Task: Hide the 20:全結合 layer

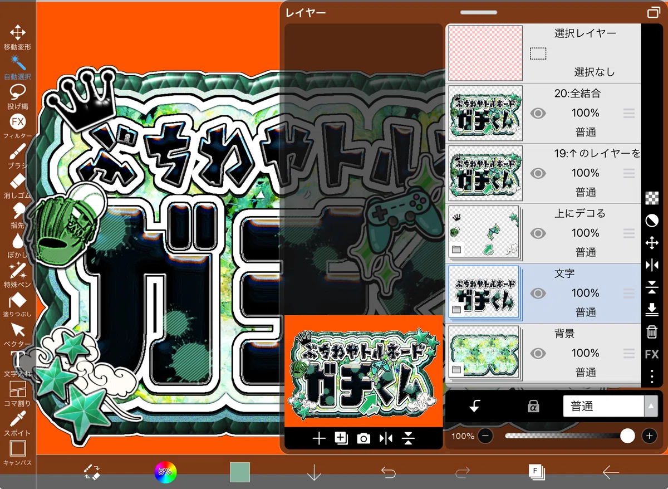Action: tap(538, 114)
